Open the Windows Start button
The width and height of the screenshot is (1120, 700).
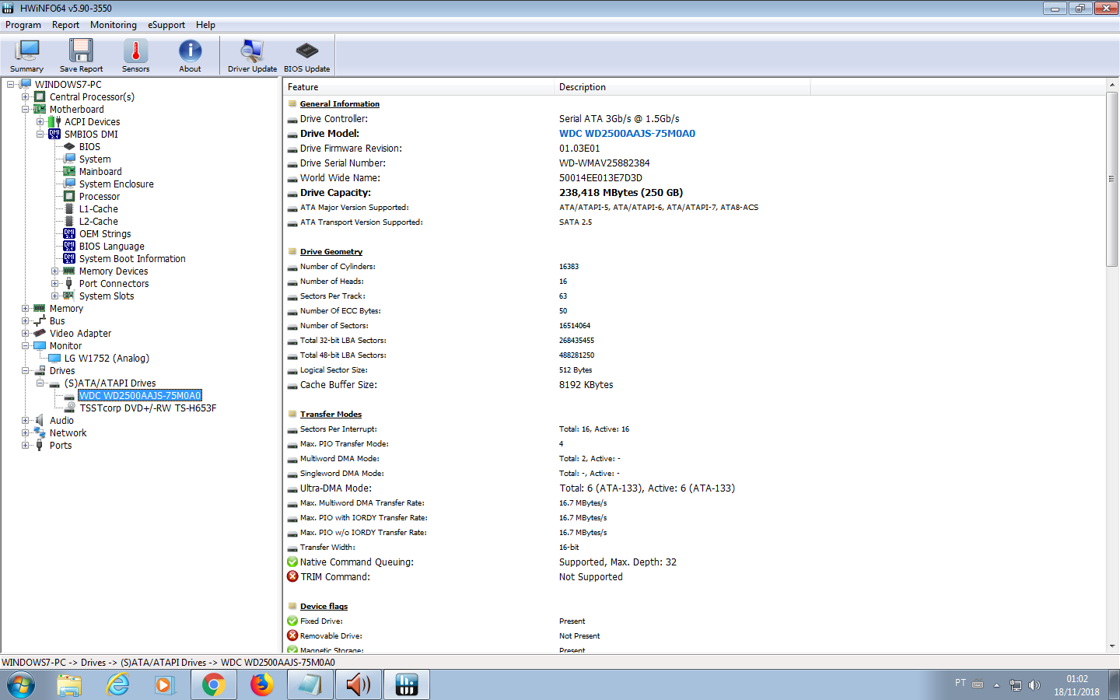(21, 685)
